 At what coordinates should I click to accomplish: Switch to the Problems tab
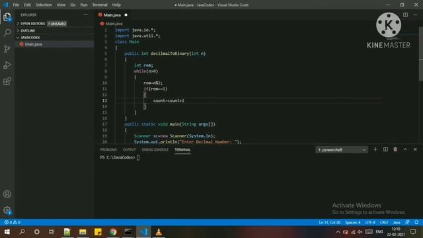coord(108,150)
